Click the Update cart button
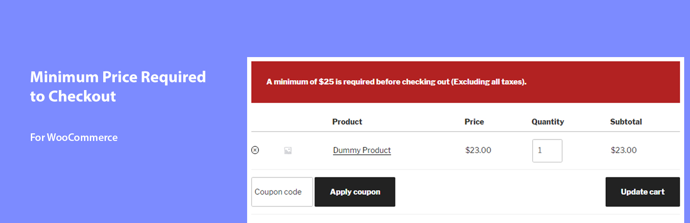The height and width of the screenshot is (223, 690). click(x=643, y=192)
